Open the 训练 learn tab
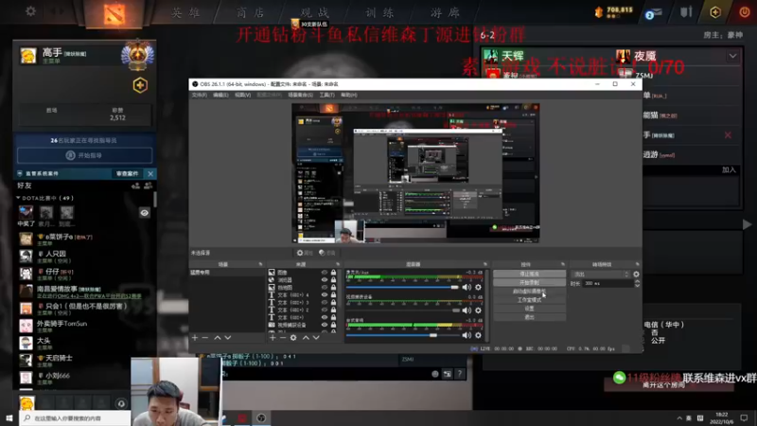 (380, 12)
